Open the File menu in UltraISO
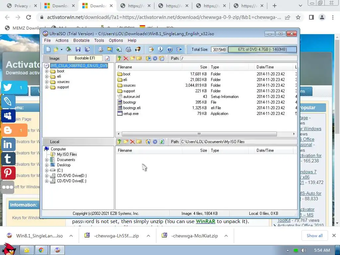The image size is (340, 255). [x=47, y=40]
